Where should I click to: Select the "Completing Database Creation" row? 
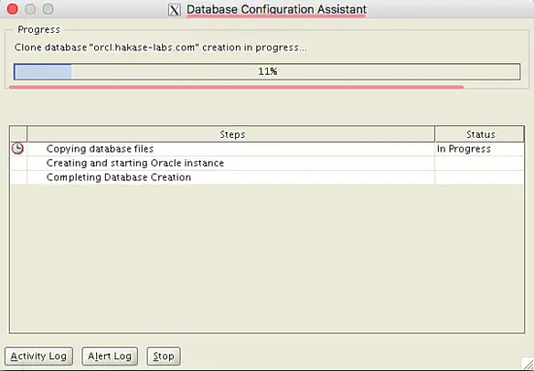click(x=267, y=178)
